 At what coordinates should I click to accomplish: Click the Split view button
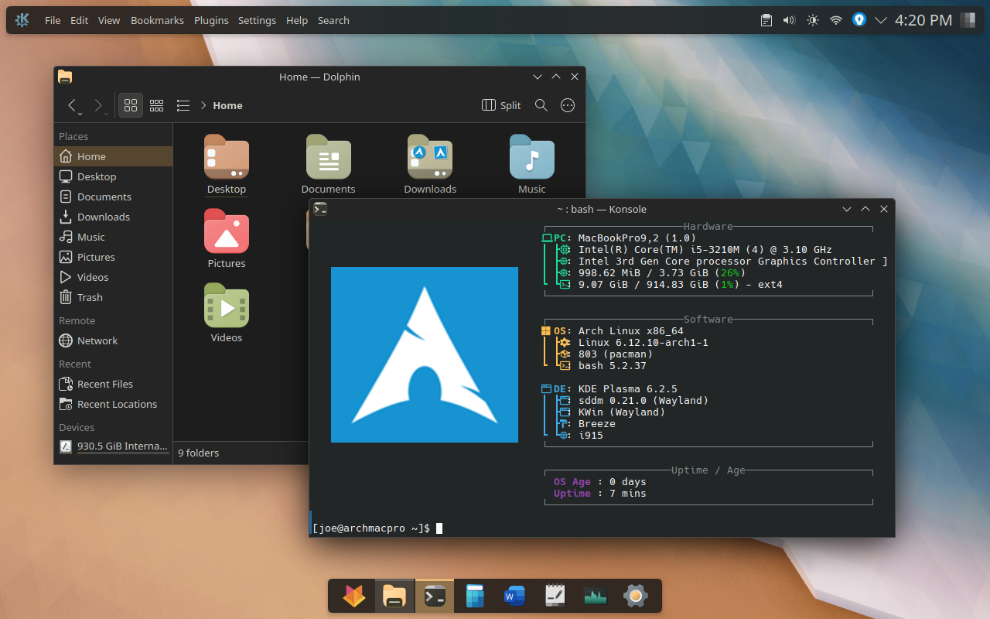pyautogui.click(x=501, y=105)
